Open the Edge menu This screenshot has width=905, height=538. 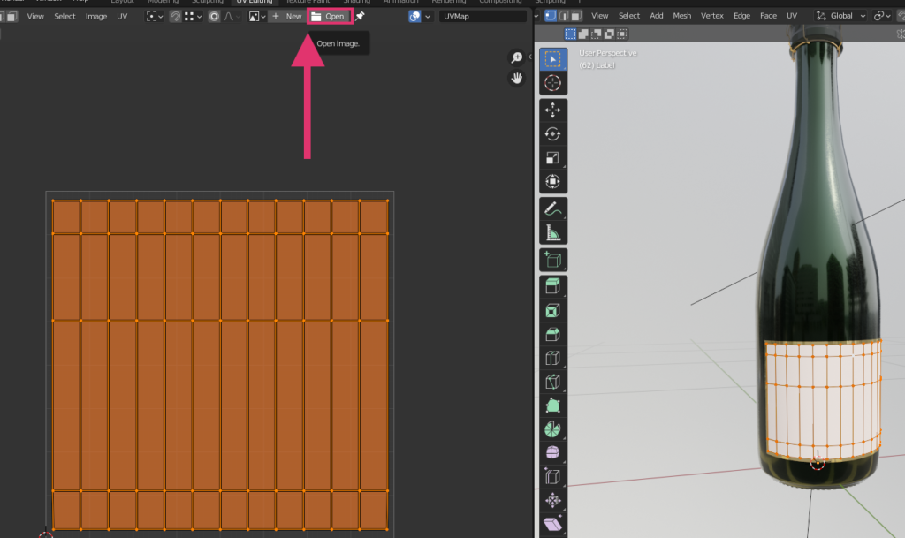coord(741,16)
